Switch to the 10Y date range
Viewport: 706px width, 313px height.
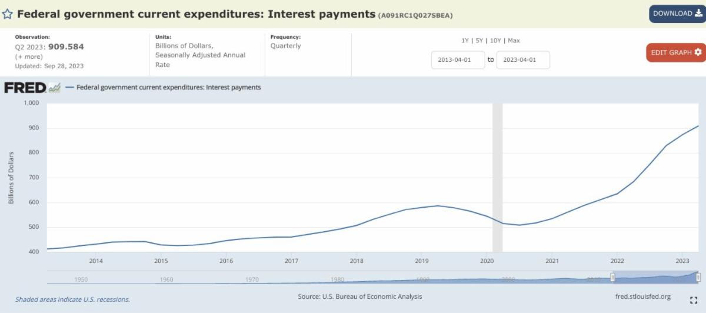(x=495, y=41)
